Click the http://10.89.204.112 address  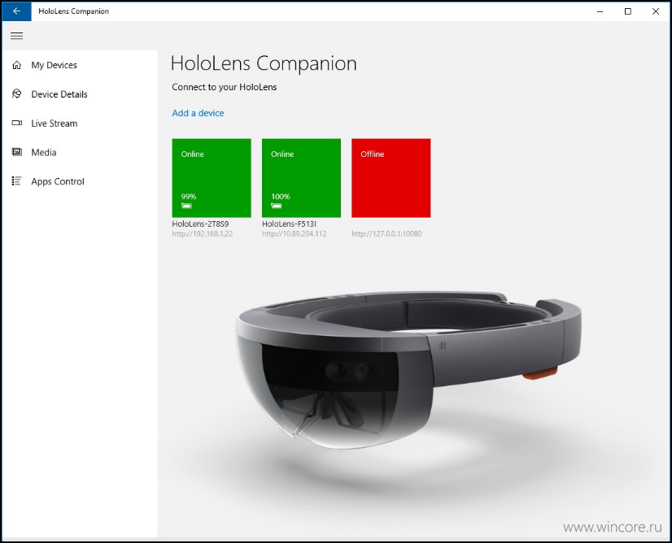click(294, 234)
